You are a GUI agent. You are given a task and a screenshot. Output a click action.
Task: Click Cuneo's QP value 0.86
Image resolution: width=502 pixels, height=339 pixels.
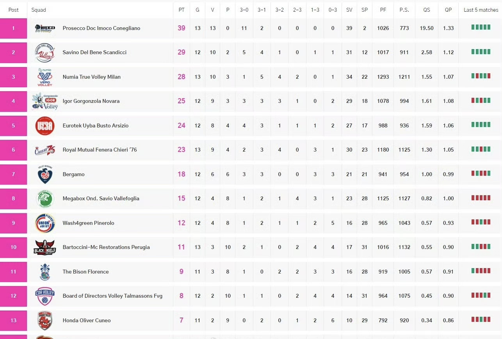tap(448, 320)
